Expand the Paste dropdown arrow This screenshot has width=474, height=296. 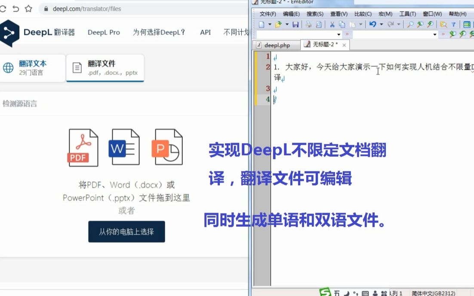(x=360, y=24)
